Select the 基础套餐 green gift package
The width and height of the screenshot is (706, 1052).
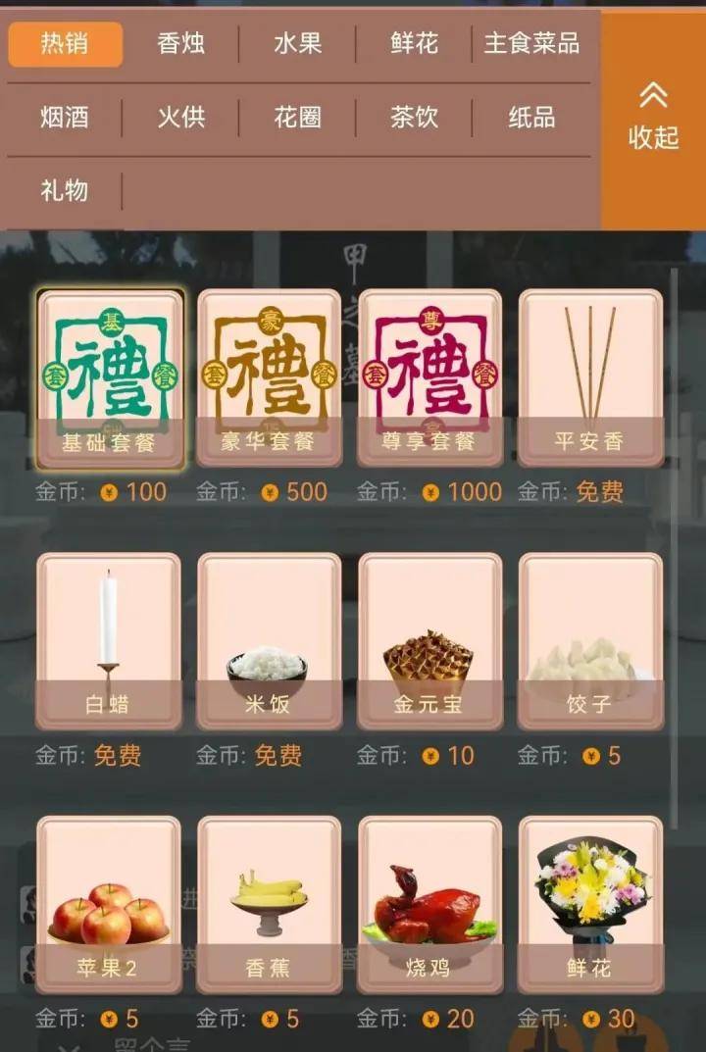(110, 379)
